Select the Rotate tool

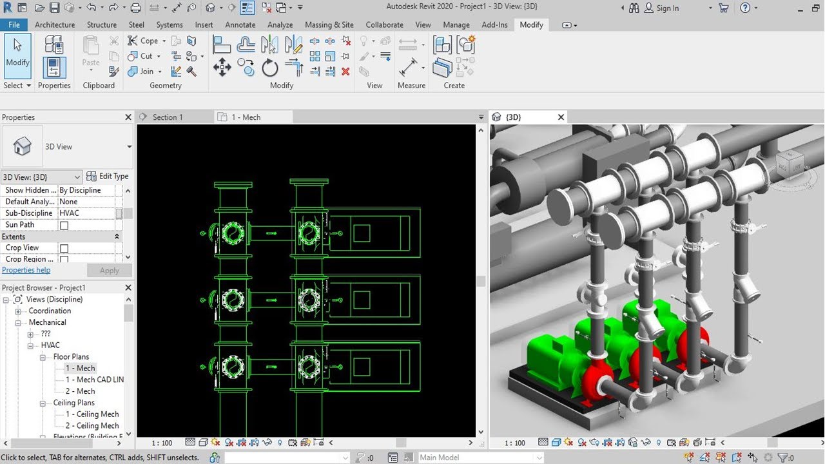[x=269, y=68]
